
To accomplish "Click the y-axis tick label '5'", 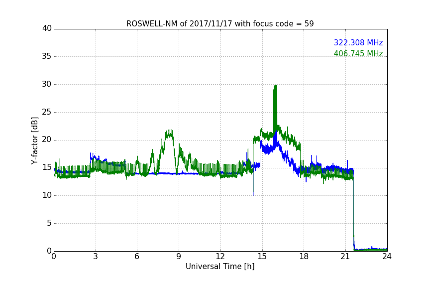I will pyautogui.click(x=49, y=223).
